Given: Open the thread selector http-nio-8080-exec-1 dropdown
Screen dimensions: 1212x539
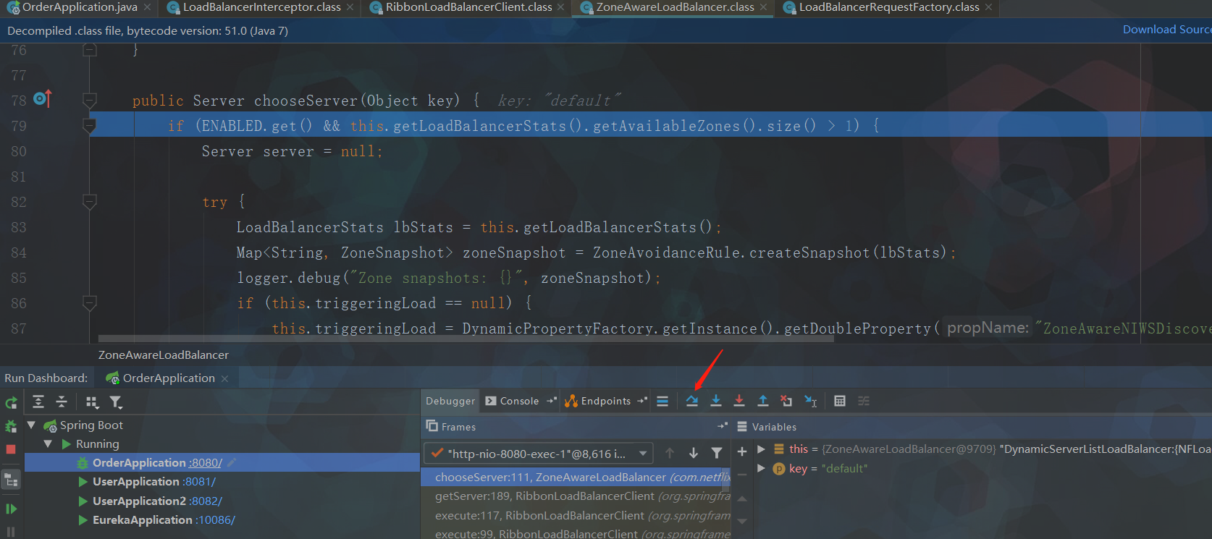Looking at the screenshot, I should point(539,454).
